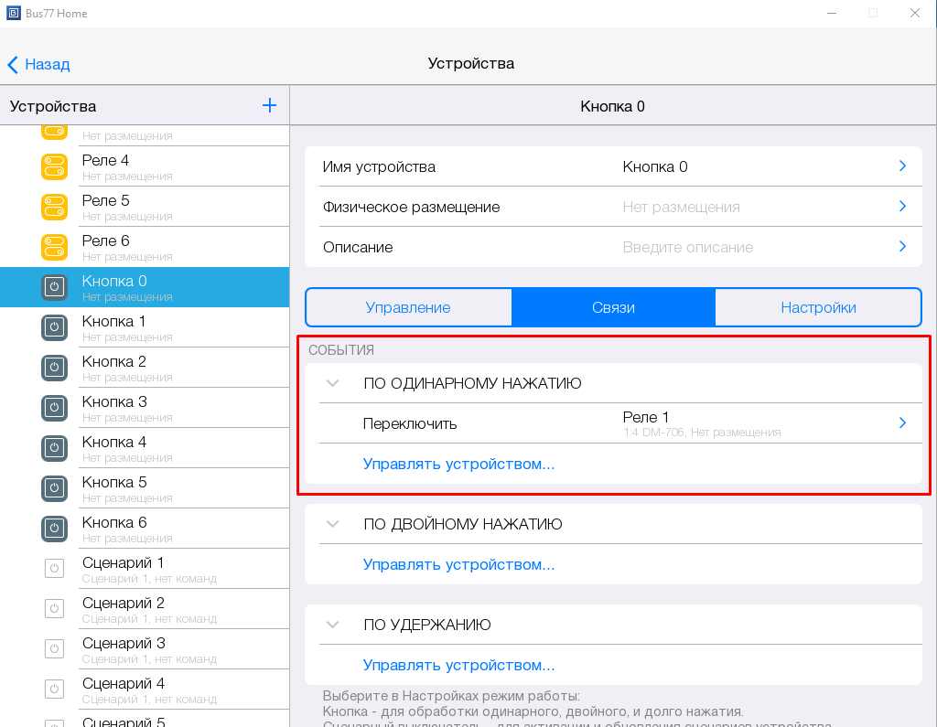Click the Реле 6 yellow switch icon
The image size is (937, 727).
pos(55,247)
